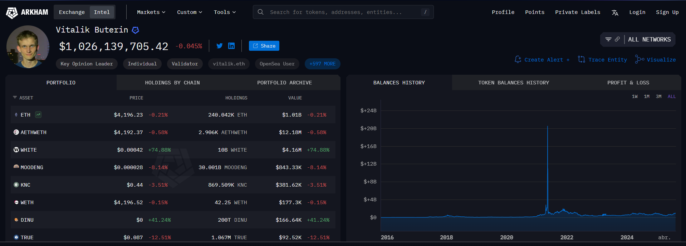Click the Login link
The image size is (686, 246).
click(637, 12)
